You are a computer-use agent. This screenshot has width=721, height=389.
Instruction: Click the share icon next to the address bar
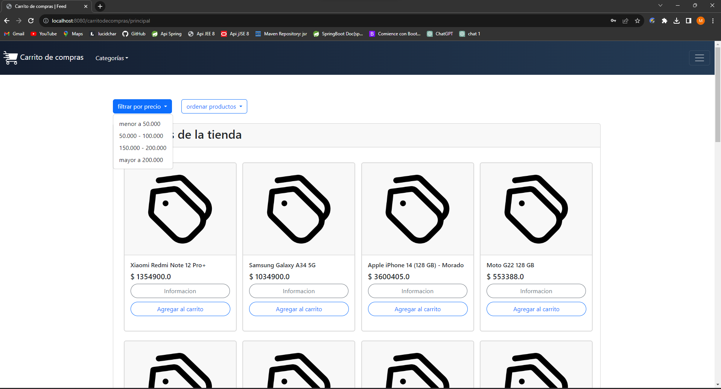[625, 21]
